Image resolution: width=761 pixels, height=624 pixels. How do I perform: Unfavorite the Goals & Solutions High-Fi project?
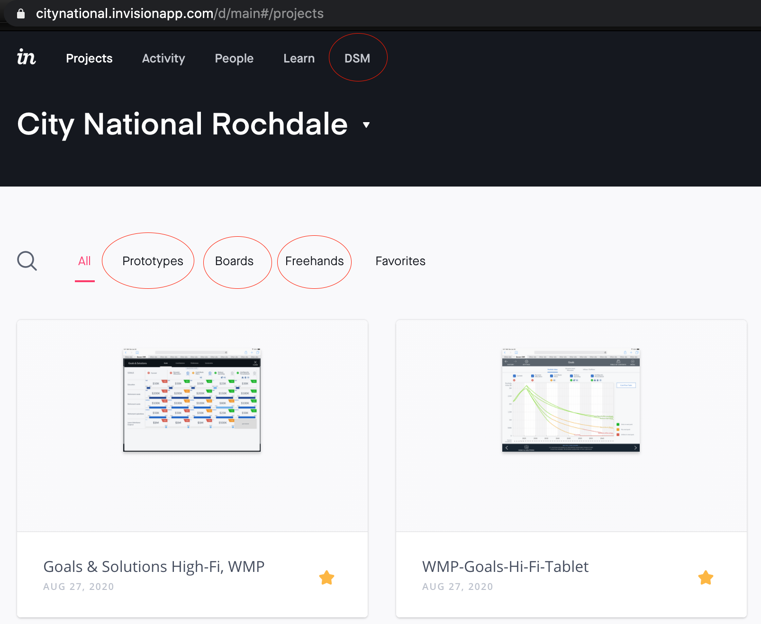coord(327,577)
